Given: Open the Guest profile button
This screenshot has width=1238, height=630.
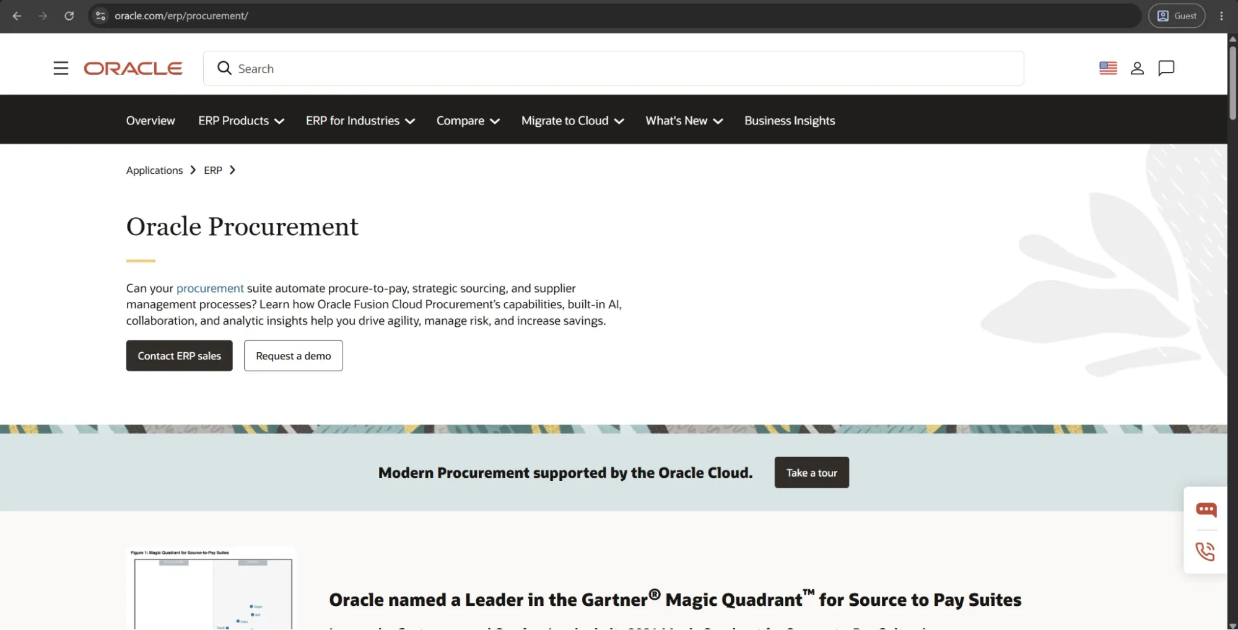Looking at the screenshot, I should (1177, 16).
